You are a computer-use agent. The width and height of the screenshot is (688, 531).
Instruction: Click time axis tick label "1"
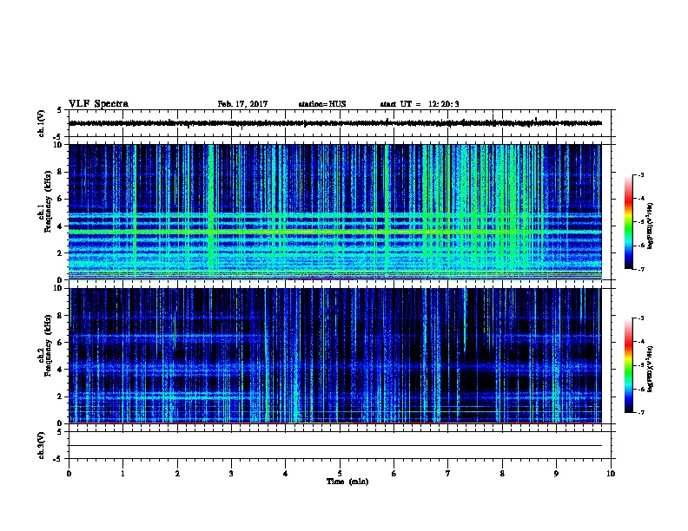click(x=122, y=474)
